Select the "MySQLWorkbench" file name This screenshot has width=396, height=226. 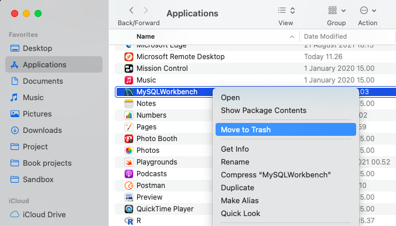pyautogui.click(x=167, y=92)
